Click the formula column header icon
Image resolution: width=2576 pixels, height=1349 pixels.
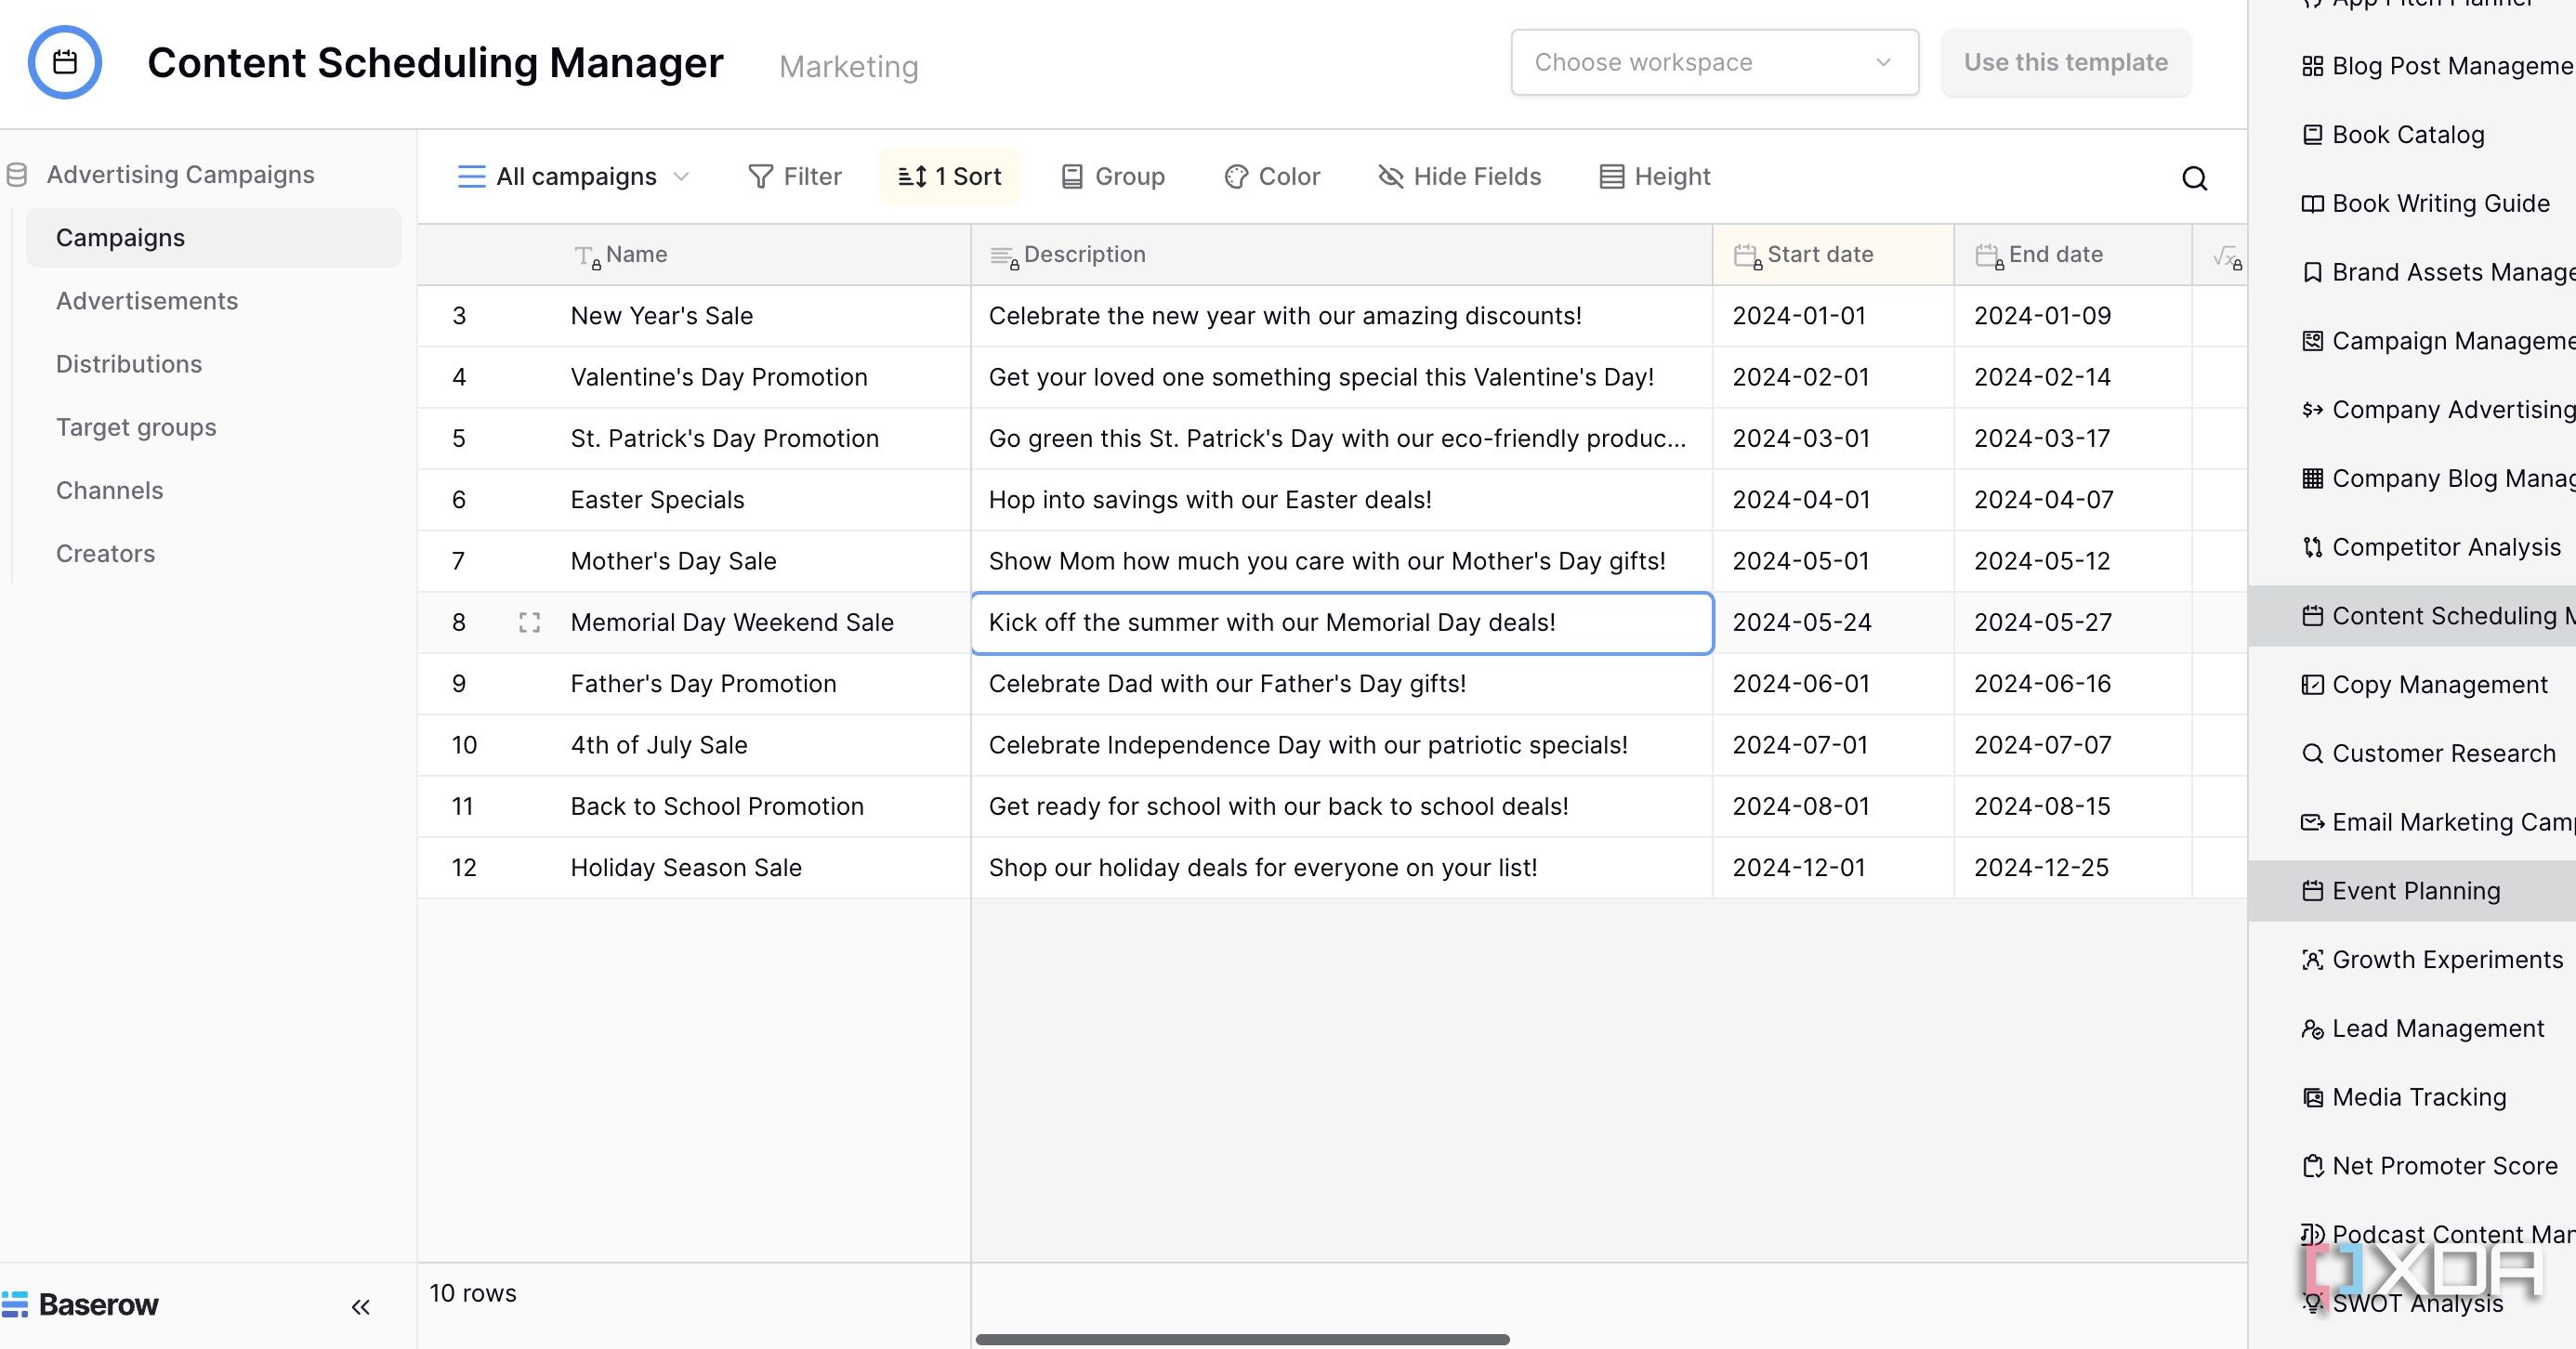(2226, 257)
